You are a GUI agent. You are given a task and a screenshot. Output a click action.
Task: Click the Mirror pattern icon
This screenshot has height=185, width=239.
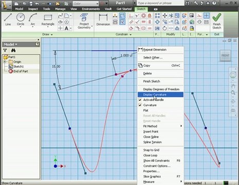(x=157, y=28)
